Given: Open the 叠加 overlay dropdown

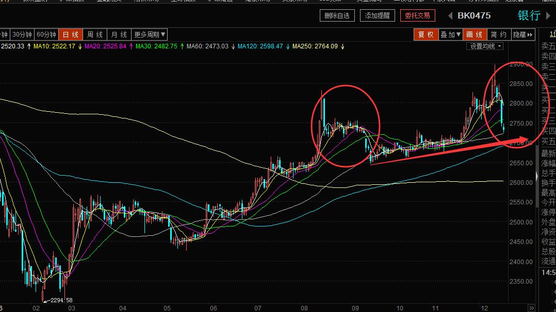Looking at the screenshot, I should (x=450, y=34).
